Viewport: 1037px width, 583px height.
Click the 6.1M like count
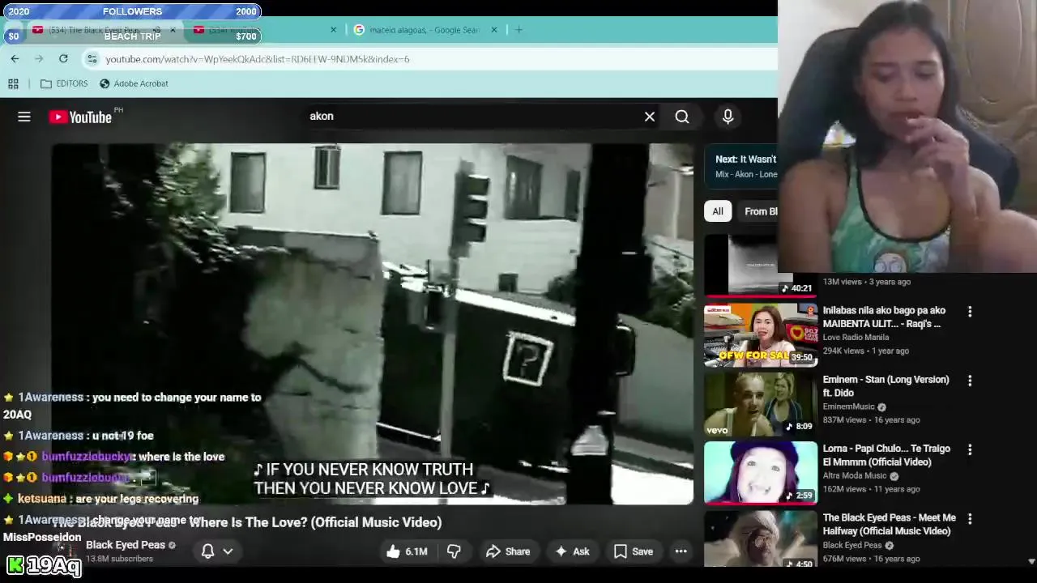[416, 551]
